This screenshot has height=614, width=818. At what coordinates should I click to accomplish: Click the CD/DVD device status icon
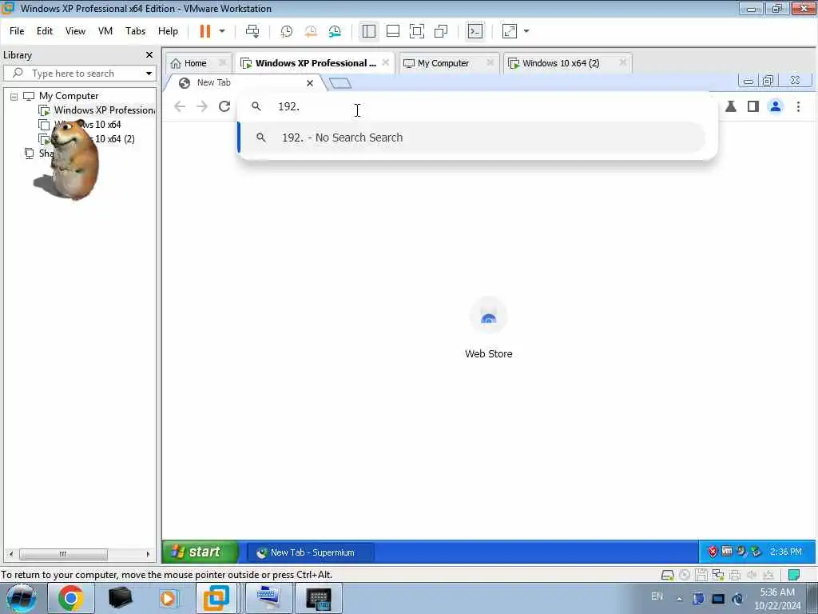click(x=685, y=575)
